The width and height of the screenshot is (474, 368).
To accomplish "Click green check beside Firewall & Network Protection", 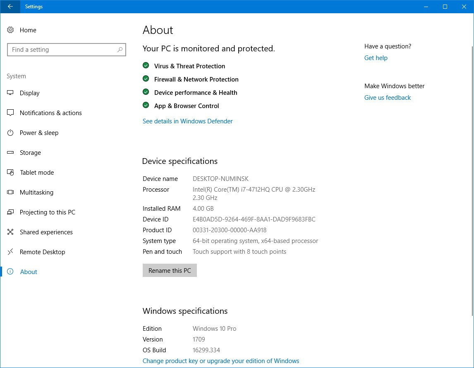I will pos(146,79).
